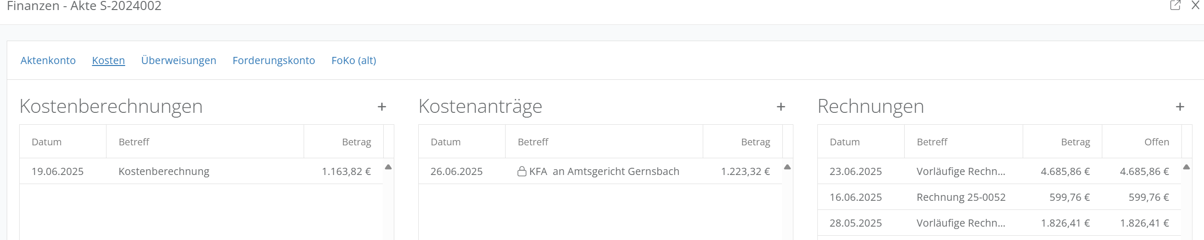Show the Forderungskonto tab

(273, 61)
